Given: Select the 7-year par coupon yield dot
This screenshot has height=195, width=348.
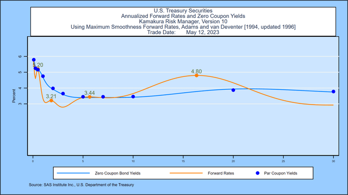Looking at the screenshot, I should [103, 97].
